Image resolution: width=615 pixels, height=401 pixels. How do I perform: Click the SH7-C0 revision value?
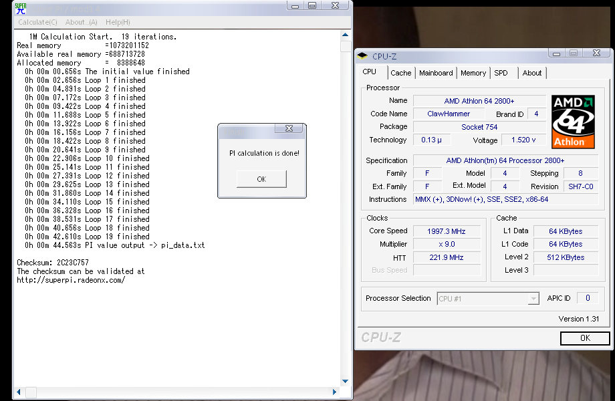pos(580,186)
